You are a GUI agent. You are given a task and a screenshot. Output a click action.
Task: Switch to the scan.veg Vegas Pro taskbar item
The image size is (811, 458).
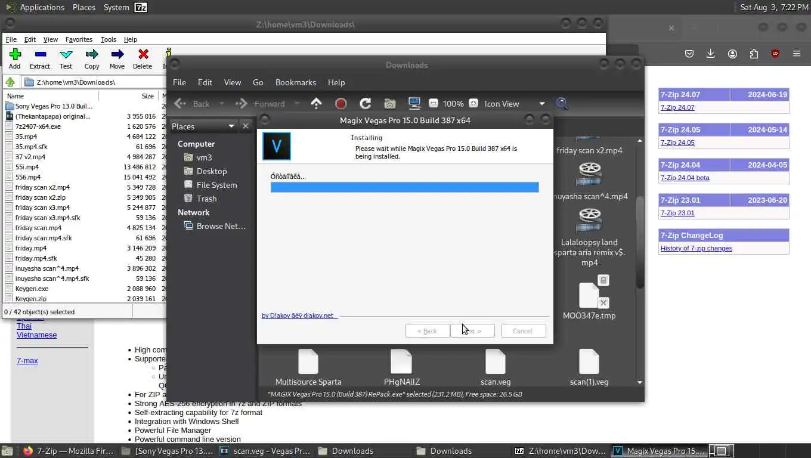tap(265, 451)
